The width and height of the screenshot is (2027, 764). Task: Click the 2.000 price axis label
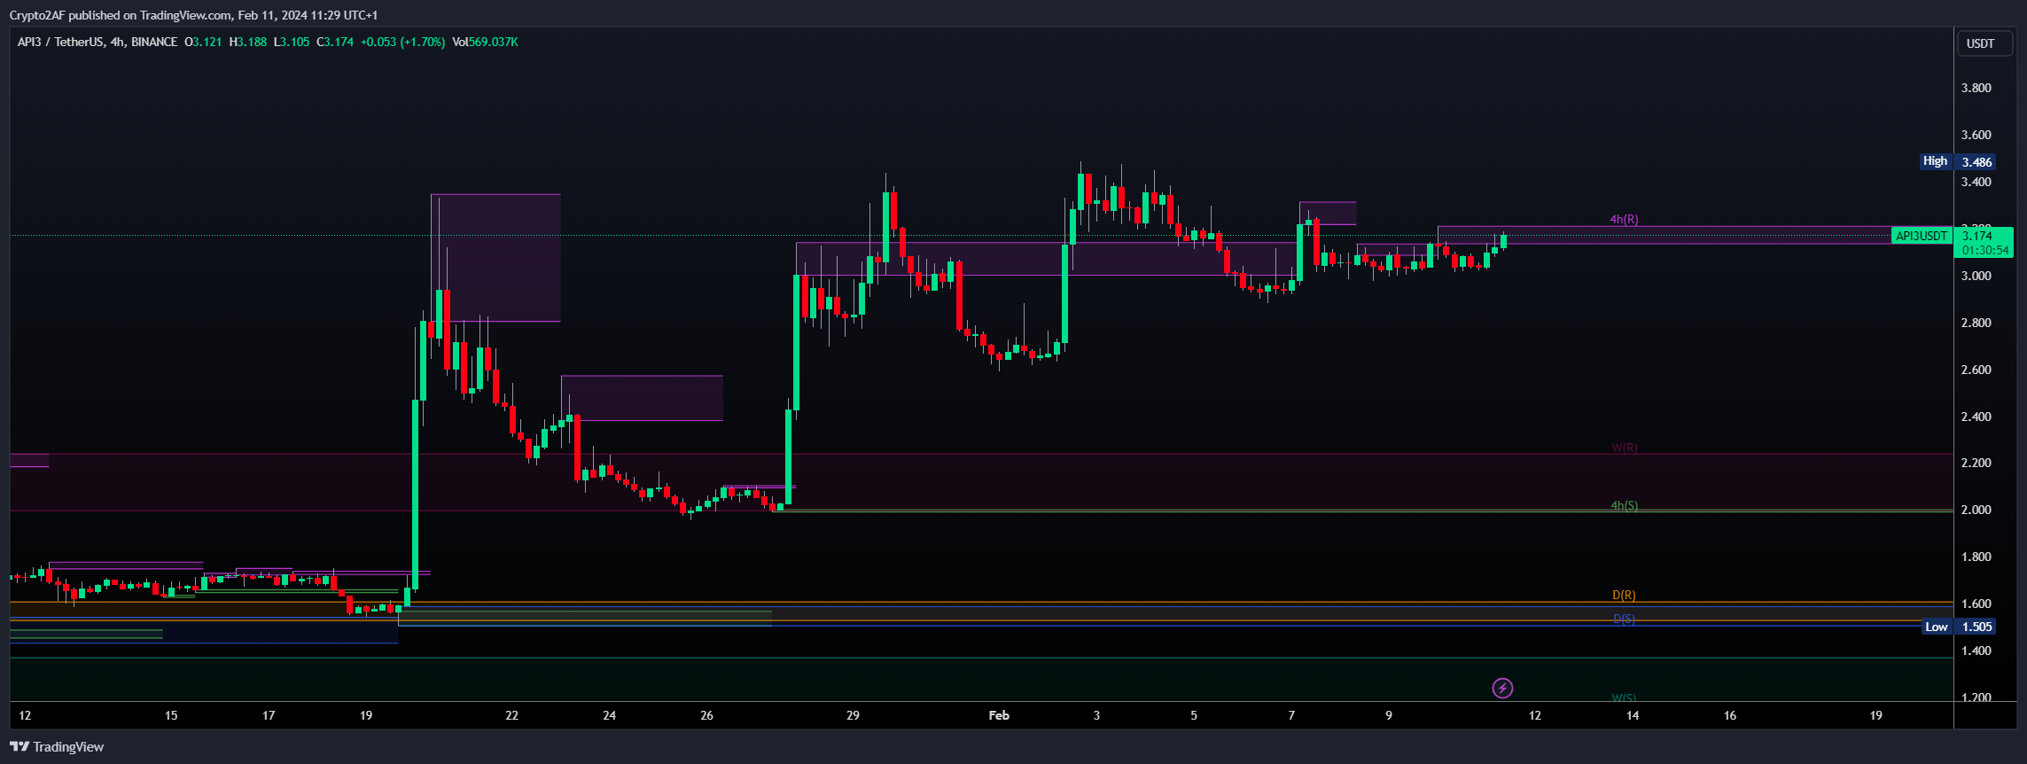click(x=1976, y=510)
